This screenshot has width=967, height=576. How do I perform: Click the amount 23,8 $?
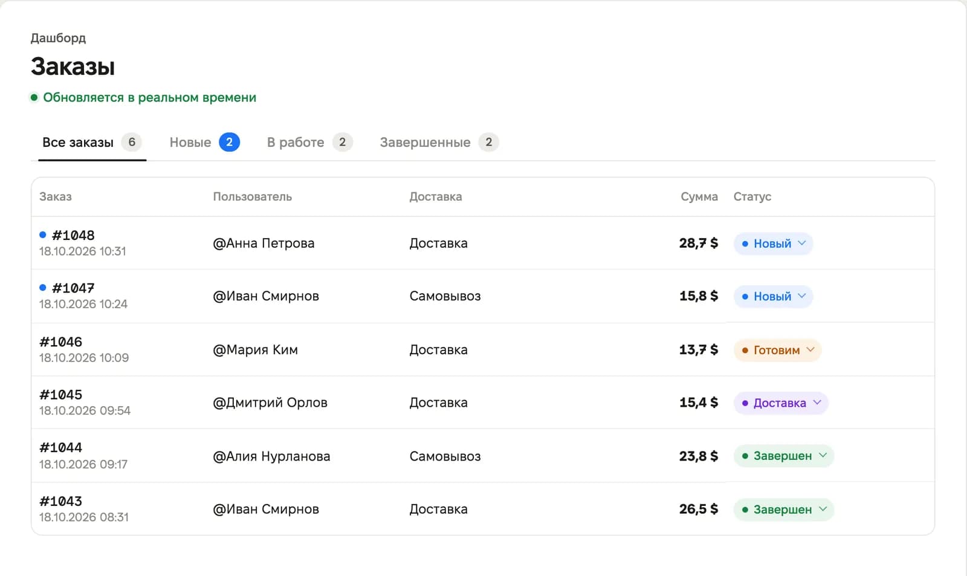point(699,456)
